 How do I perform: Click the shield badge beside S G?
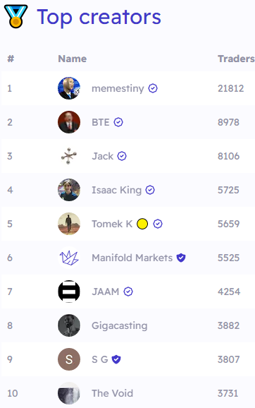[x=116, y=359]
